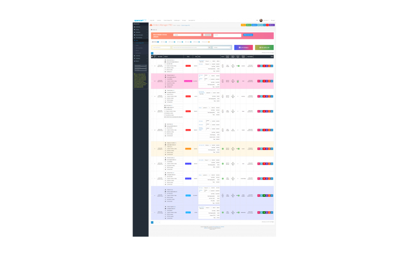
Task: Click the light-blue action icon in the pink row
Action: pyautogui.click(x=261, y=81)
